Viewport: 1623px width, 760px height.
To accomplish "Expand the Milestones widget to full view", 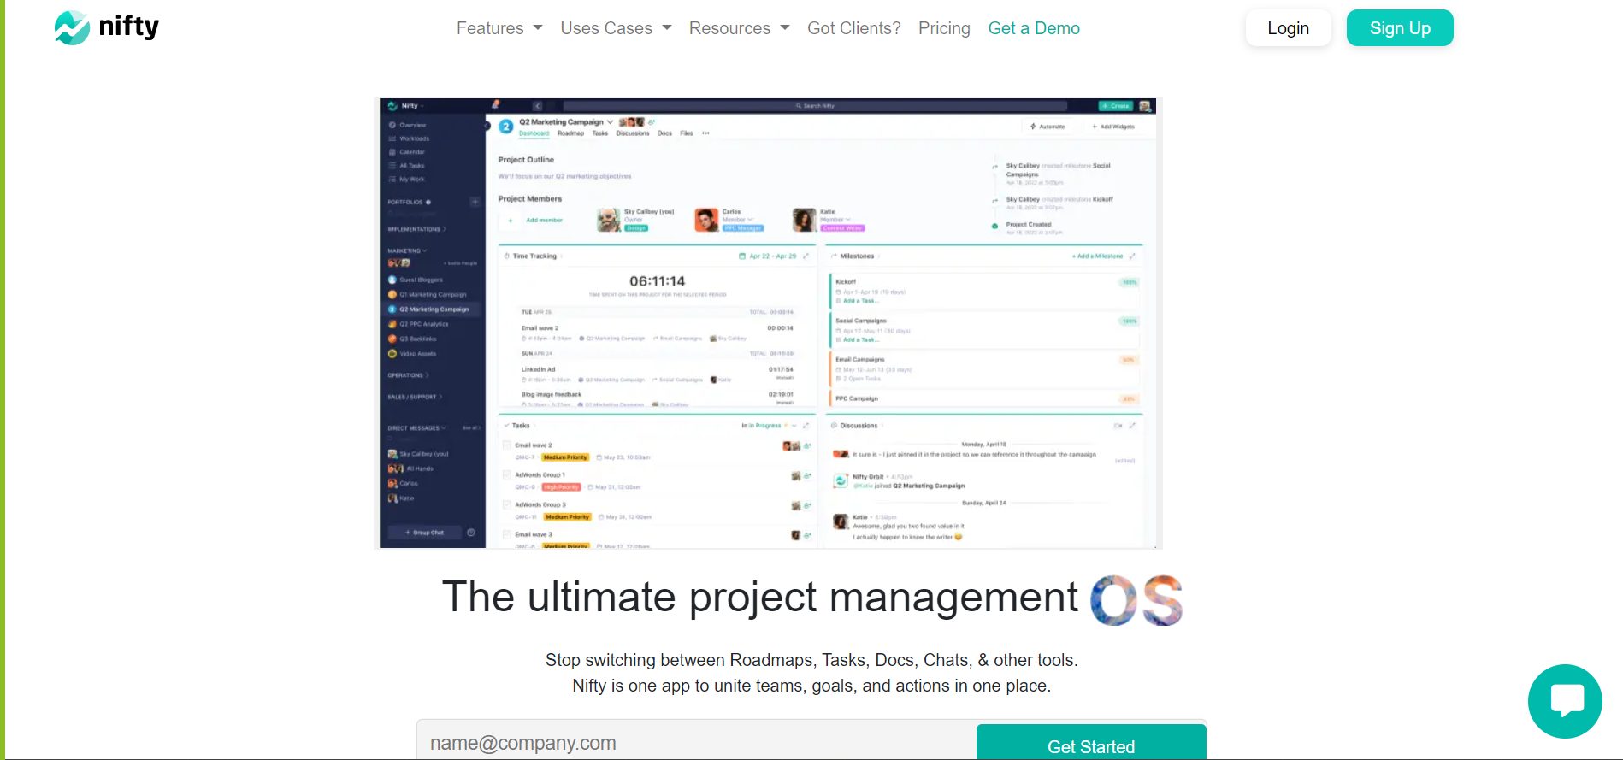I will tap(1132, 256).
